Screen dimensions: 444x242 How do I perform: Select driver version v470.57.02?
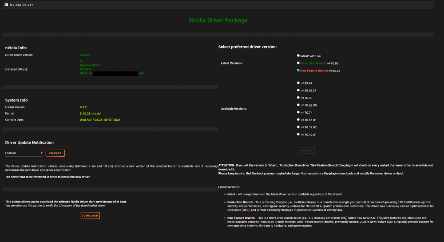click(298, 127)
